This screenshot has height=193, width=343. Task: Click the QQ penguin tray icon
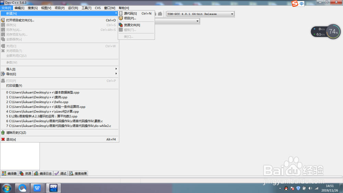click(286, 188)
